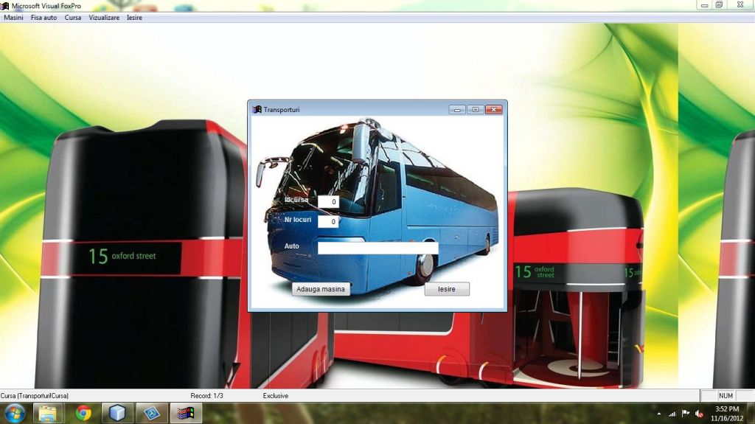Close the Transporturi window
Screen dimensions: 755x424
(494, 110)
